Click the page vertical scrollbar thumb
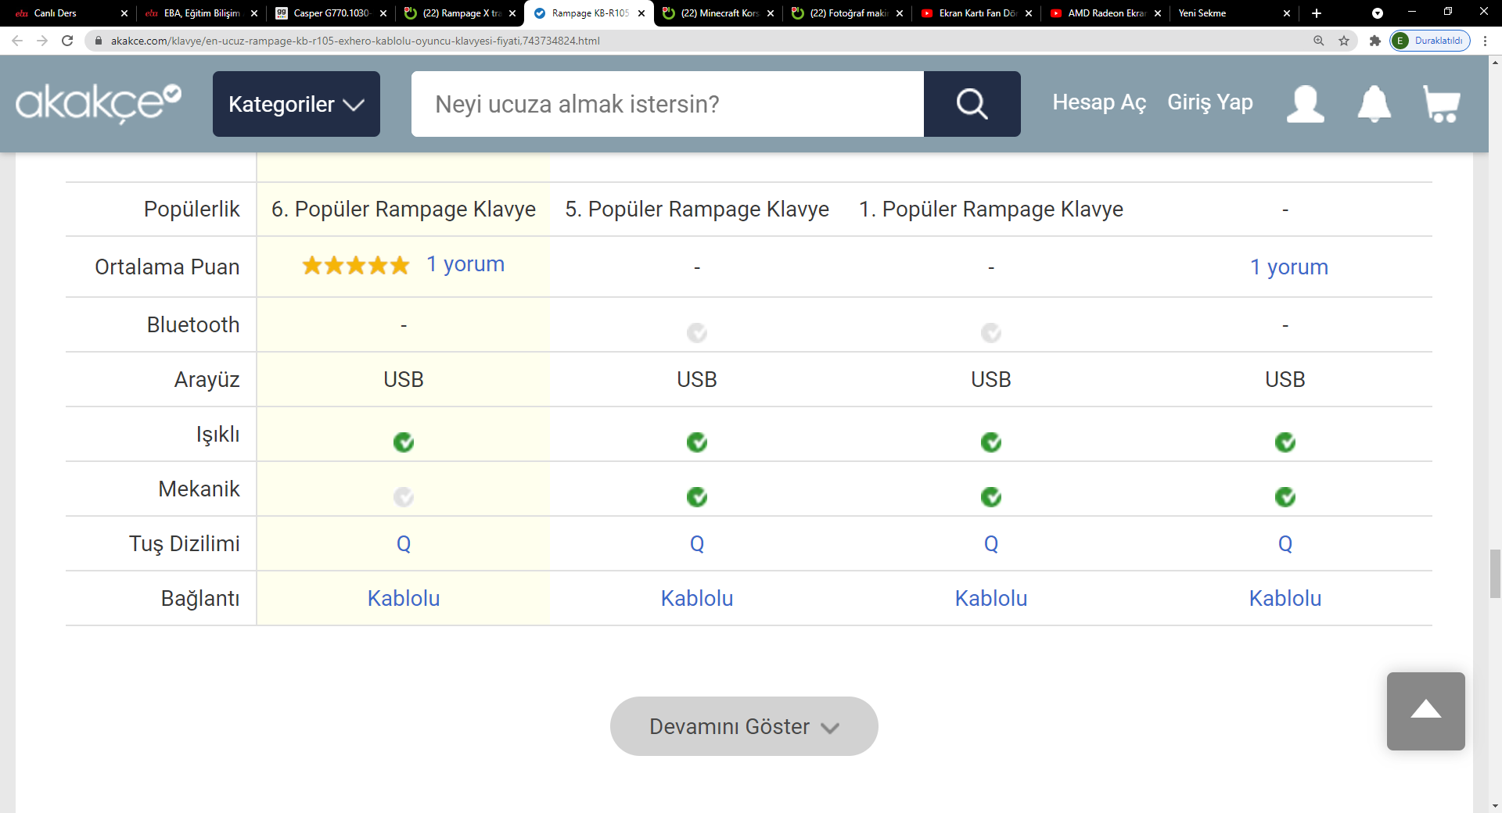 coord(1495,573)
